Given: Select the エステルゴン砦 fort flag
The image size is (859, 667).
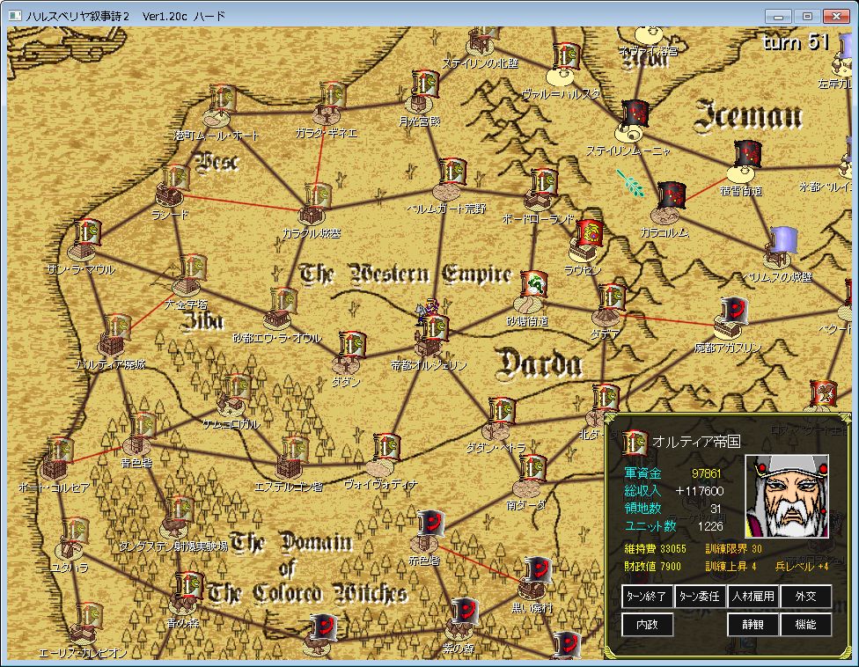Looking at the screenshot, I should 296,449.
